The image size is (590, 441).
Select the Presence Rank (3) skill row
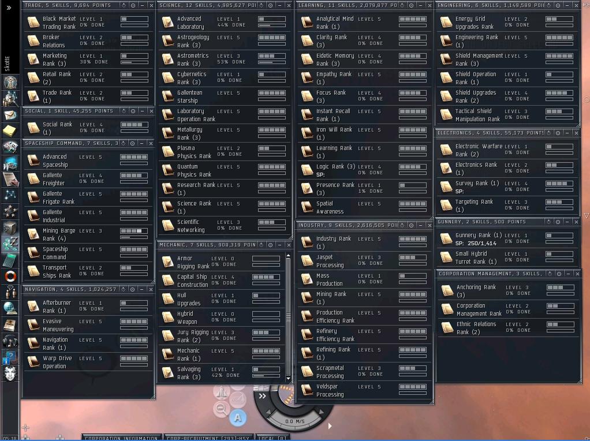364,189
